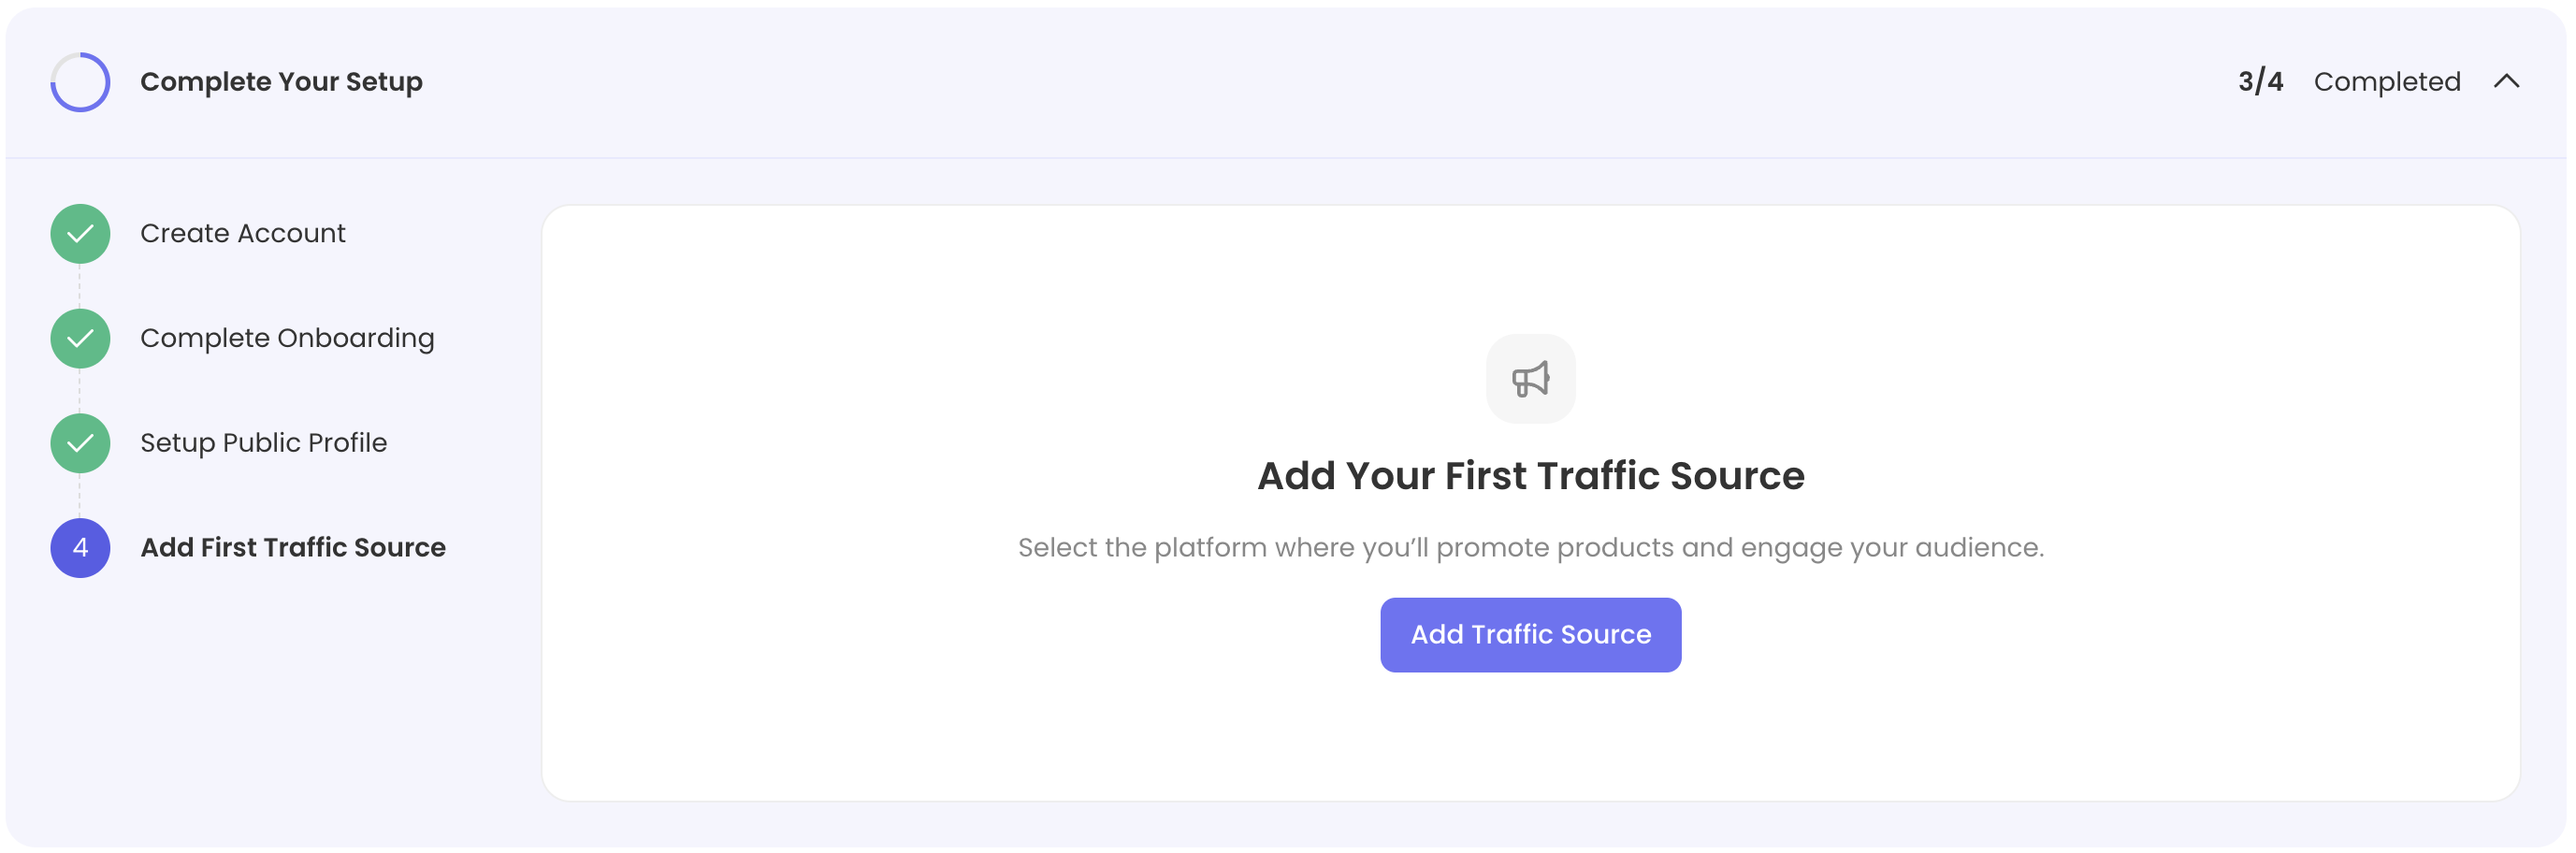The image size is (2576, 853).
Task: Click the Complete Your Setup header title
Action: pyautogui.click(x=281, y=82)
